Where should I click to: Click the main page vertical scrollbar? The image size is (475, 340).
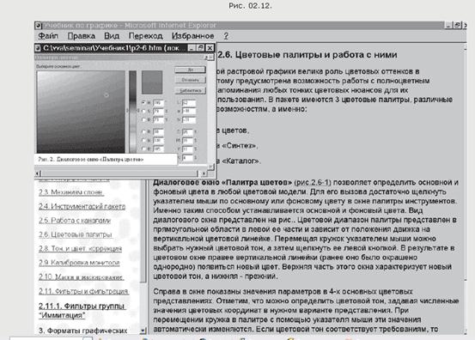point(466,188)
